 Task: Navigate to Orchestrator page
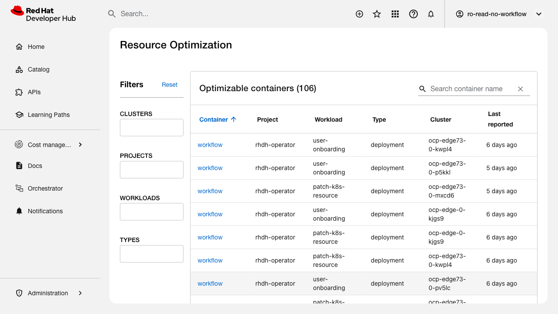pos(45,188)
